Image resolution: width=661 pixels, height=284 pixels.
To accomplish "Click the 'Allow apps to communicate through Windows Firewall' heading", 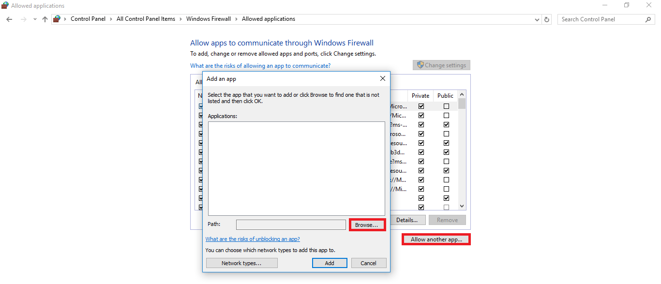I will (282, 43).
